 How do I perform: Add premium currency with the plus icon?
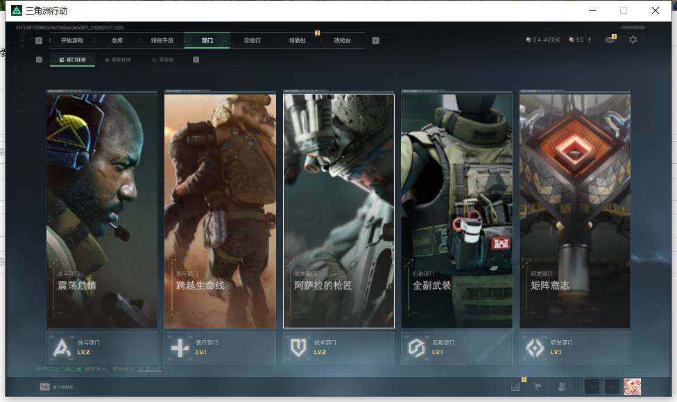coord(589,40)
